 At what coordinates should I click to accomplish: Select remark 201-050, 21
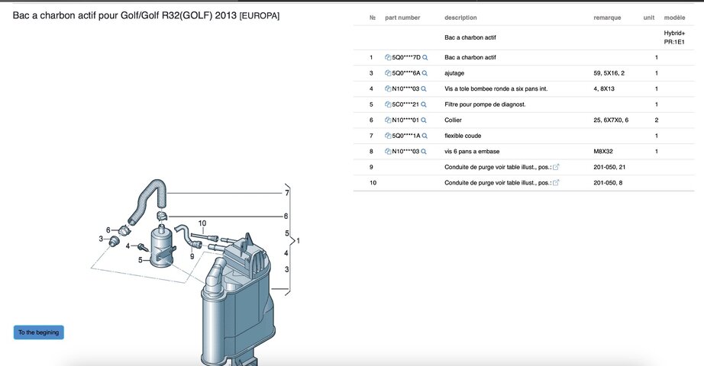point(609,167)
